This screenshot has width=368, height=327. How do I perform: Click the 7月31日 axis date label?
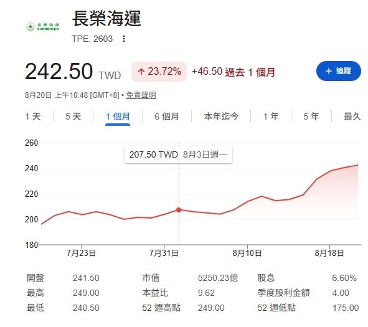tap(164, 253)
